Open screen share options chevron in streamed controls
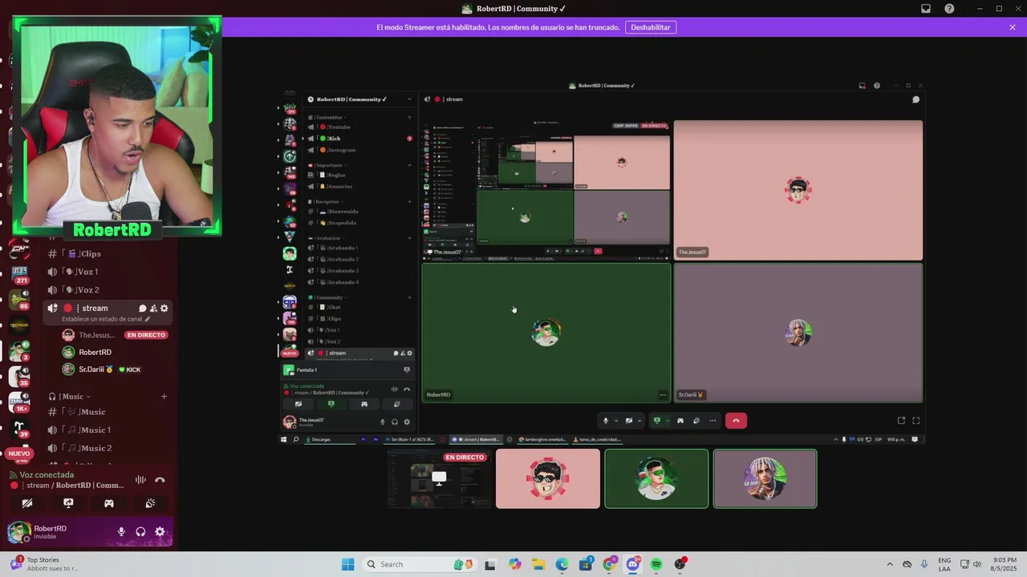 pyautogui.click(x=667, y=421)
